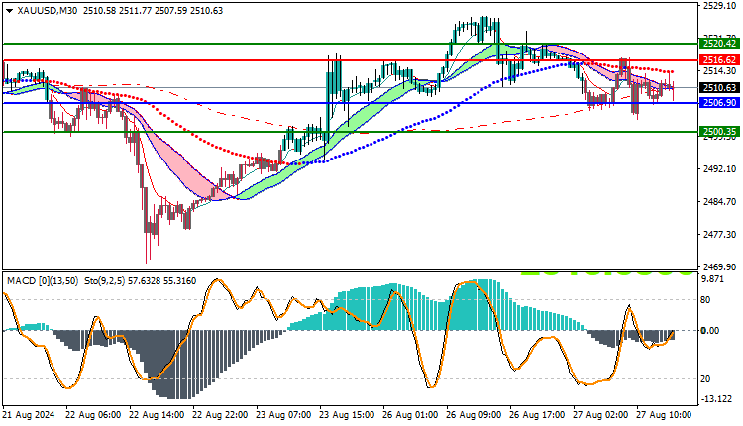This screenshot has height=426, width=743.
Task: Select the green 2500.35 price level label
Action: point(719,132)
